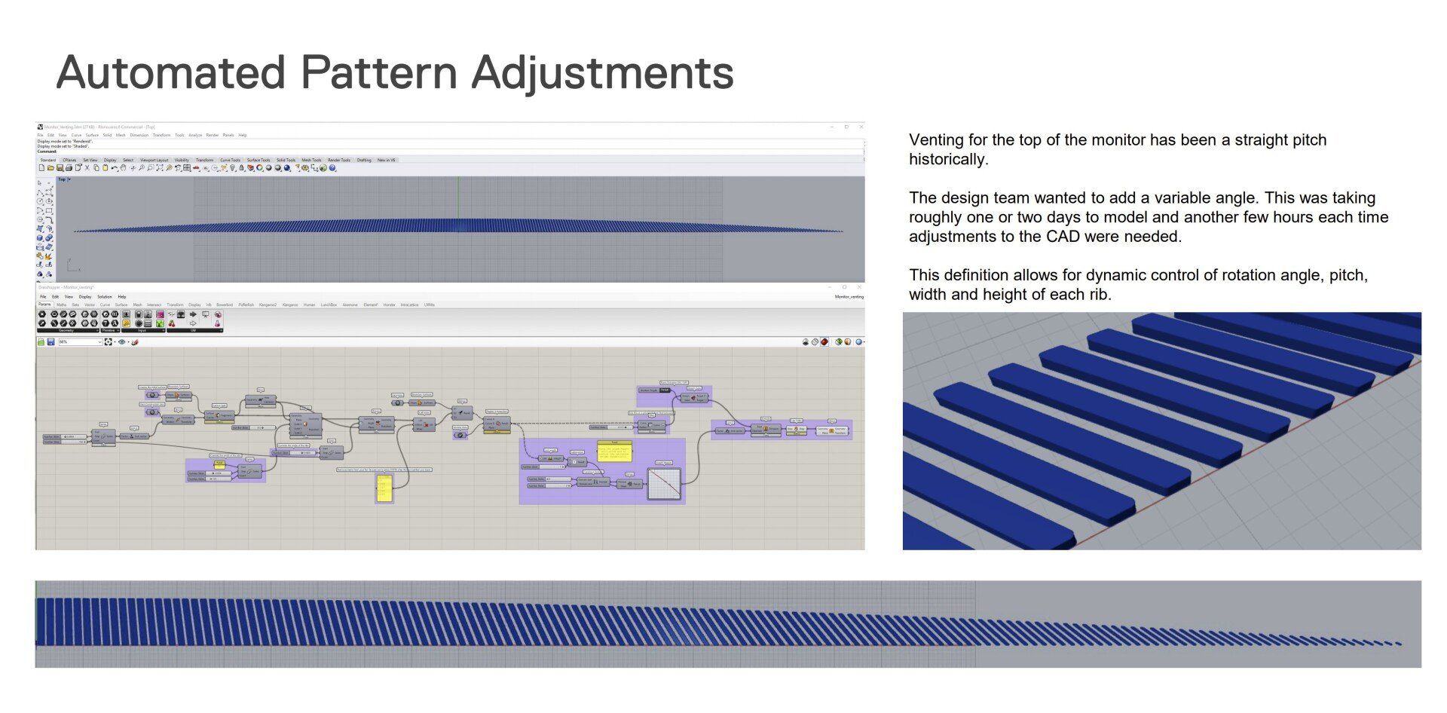Switch to the Viewport Layout toolbar tab
1447x713 pixels.
click(154, 160)
